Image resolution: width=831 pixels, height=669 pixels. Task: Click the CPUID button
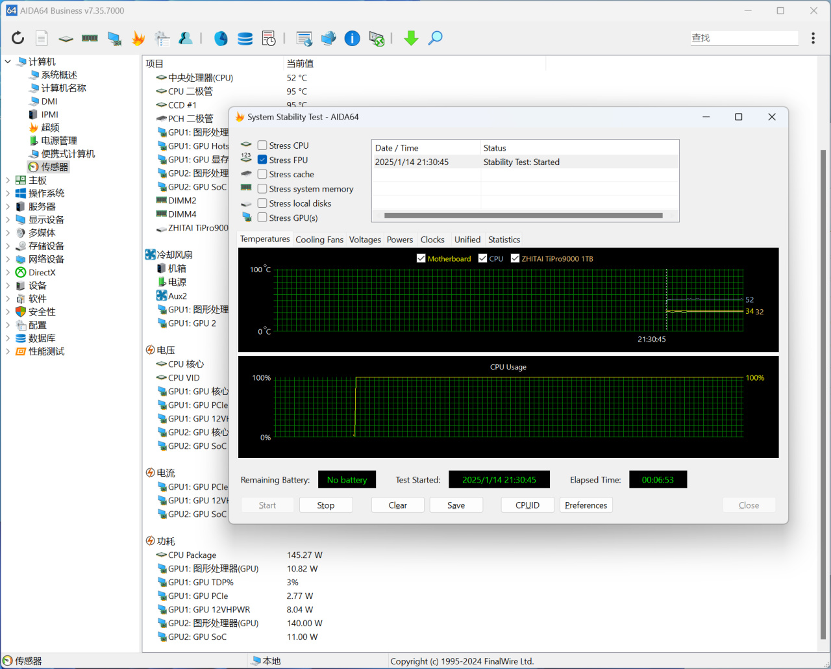pos(528,505)
